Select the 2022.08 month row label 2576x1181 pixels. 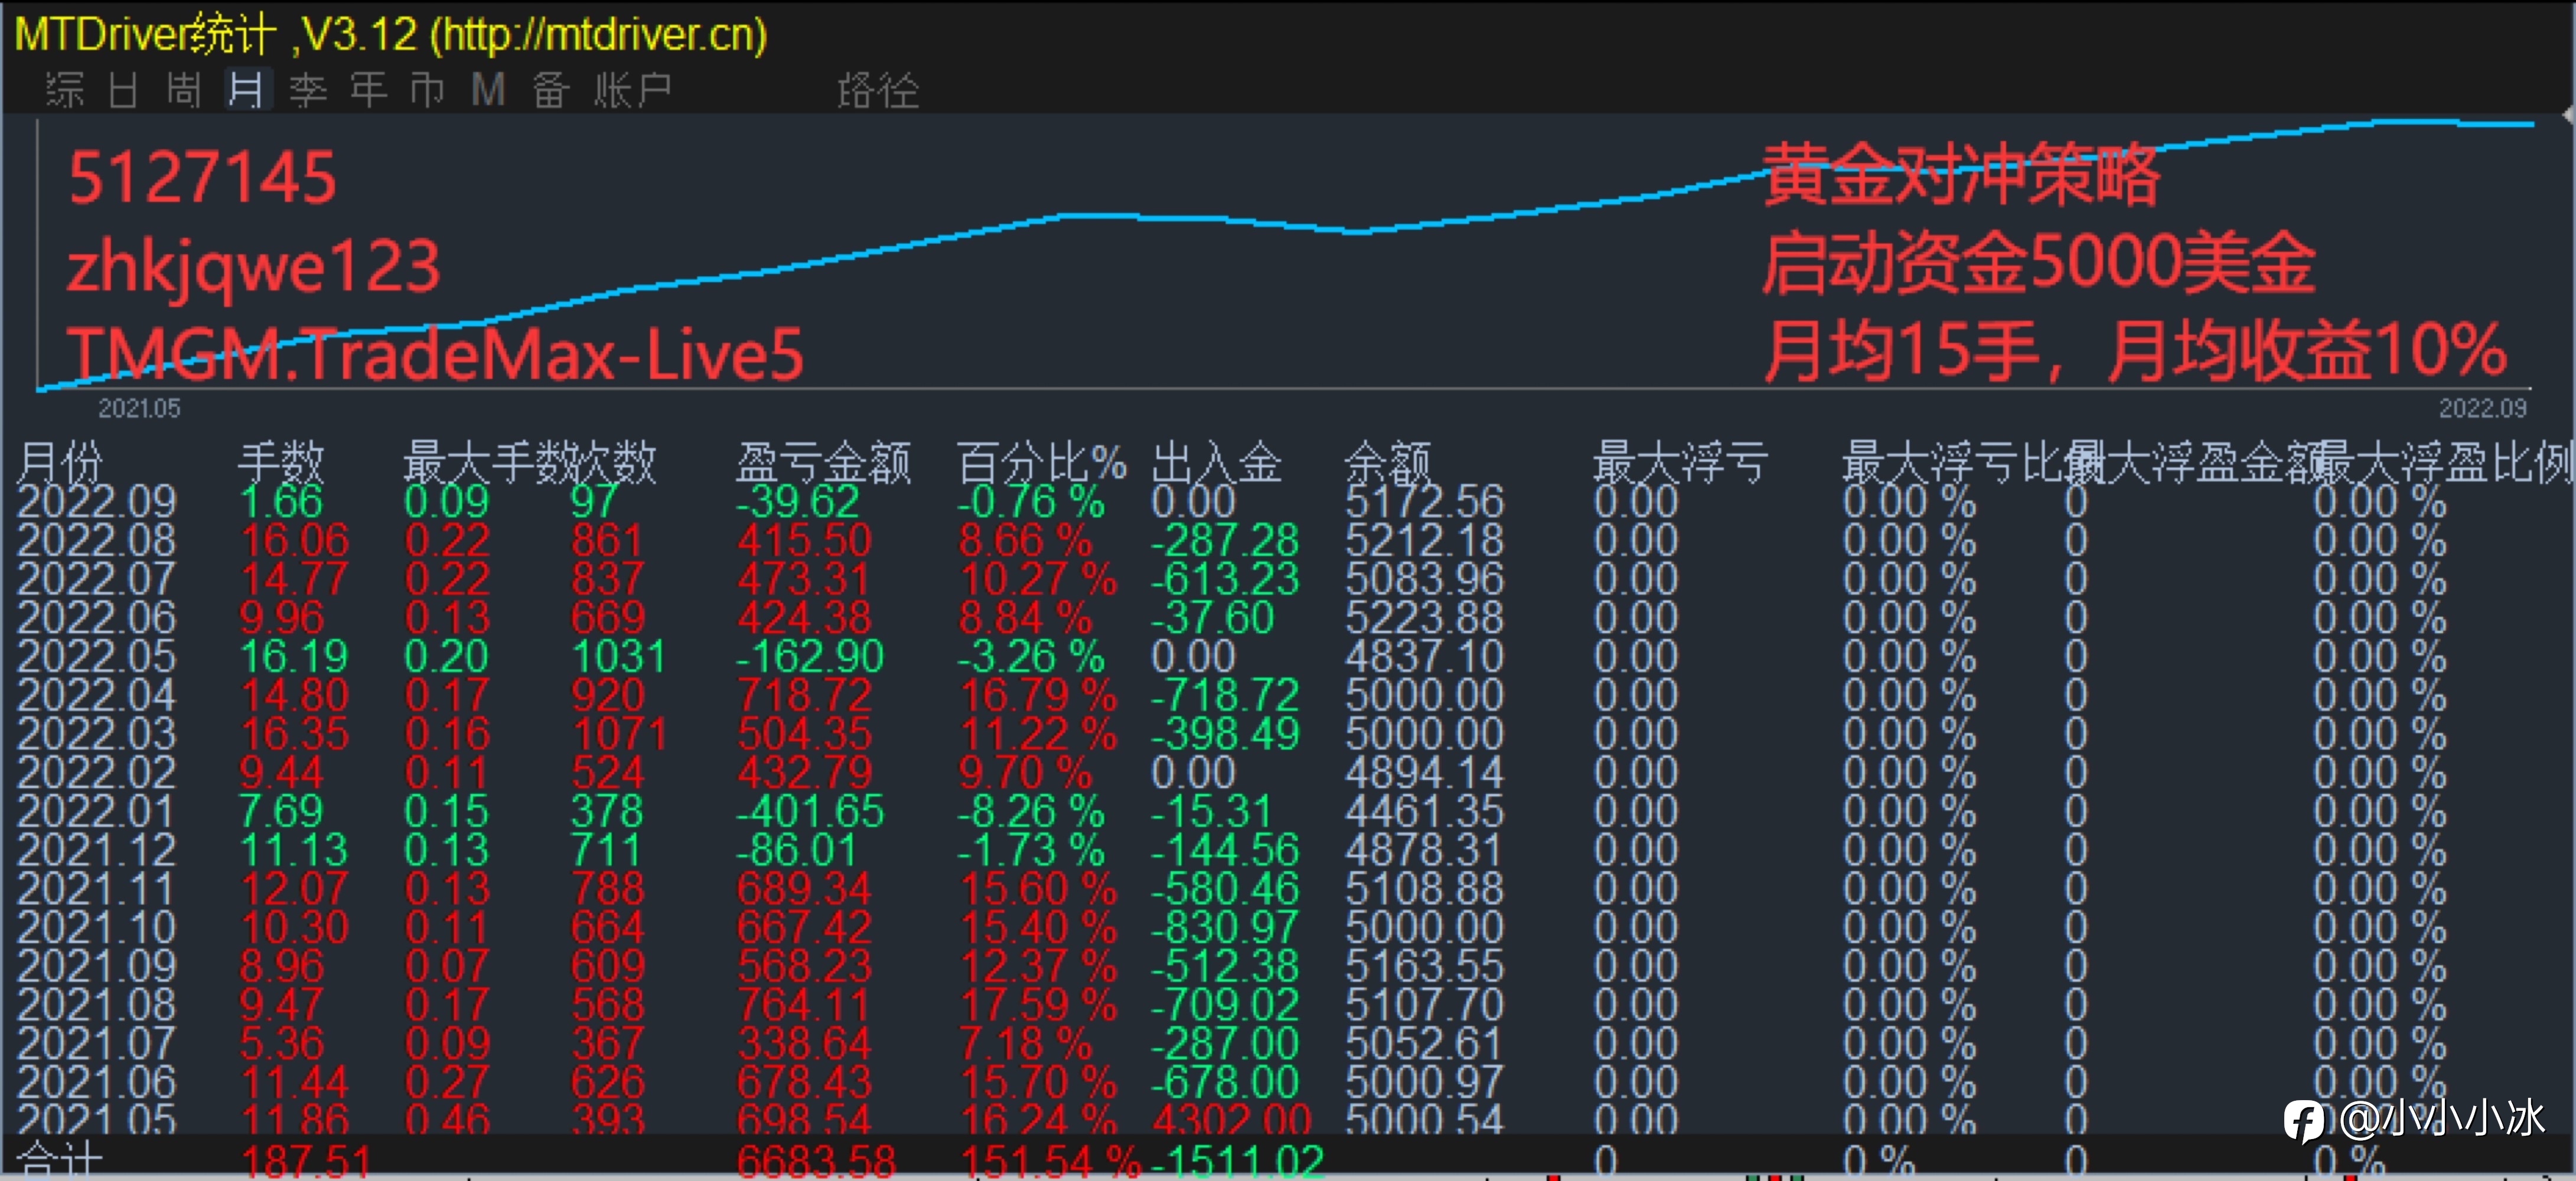coord(96,541)
